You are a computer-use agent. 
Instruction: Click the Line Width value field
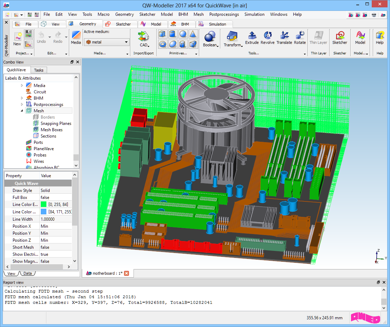[x=56, y=219]
